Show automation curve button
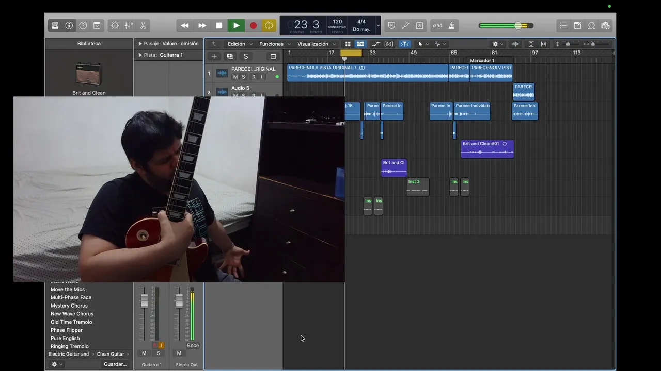The width and height of the screenshot is (661, 371). 376,44
